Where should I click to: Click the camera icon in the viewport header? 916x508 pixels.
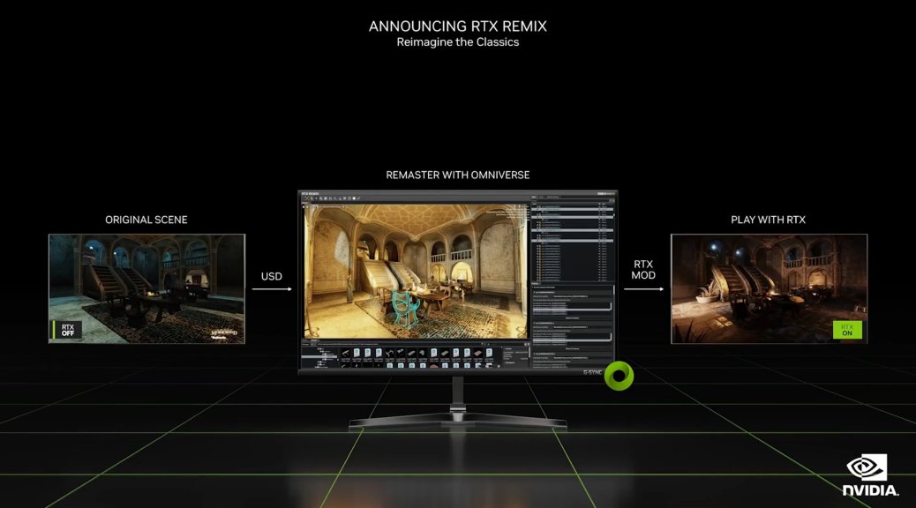click(305, 206)
